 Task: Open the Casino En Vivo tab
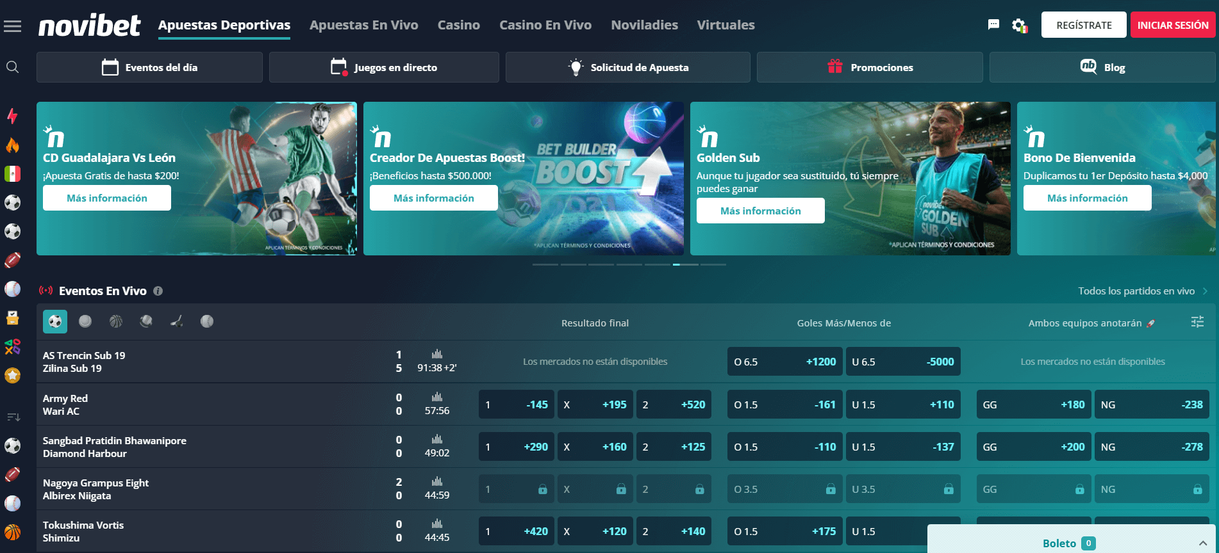point(545,25)
